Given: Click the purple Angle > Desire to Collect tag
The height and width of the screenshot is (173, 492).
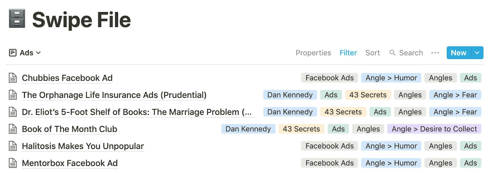Looking at the screenshot, I should tap(434, 129).
